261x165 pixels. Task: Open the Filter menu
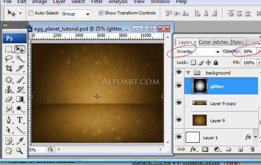tap(97, 2)
